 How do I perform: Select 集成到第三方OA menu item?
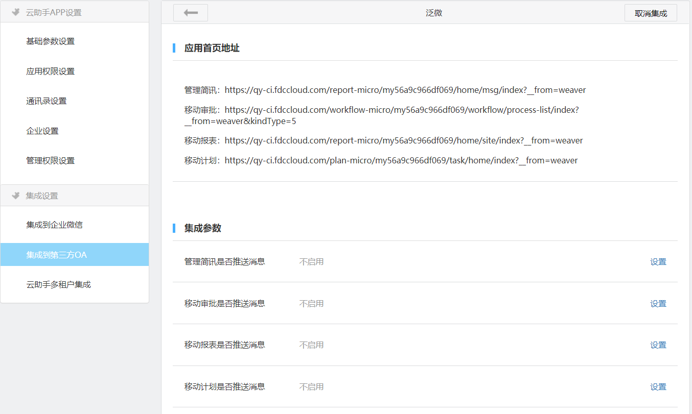click(x=75, y=254)
